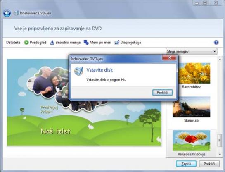Viewport: 225px width, 172px height.
Task: Click the Zapiši burn button
Action: pos(186,164)
